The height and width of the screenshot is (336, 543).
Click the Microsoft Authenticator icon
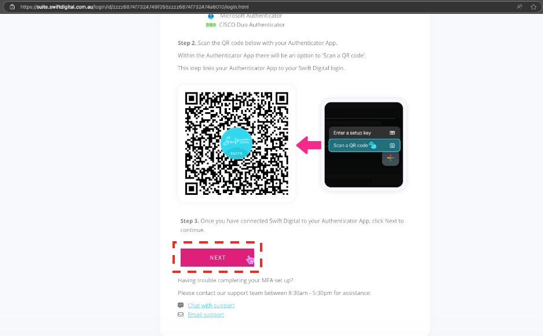(211, 16)
